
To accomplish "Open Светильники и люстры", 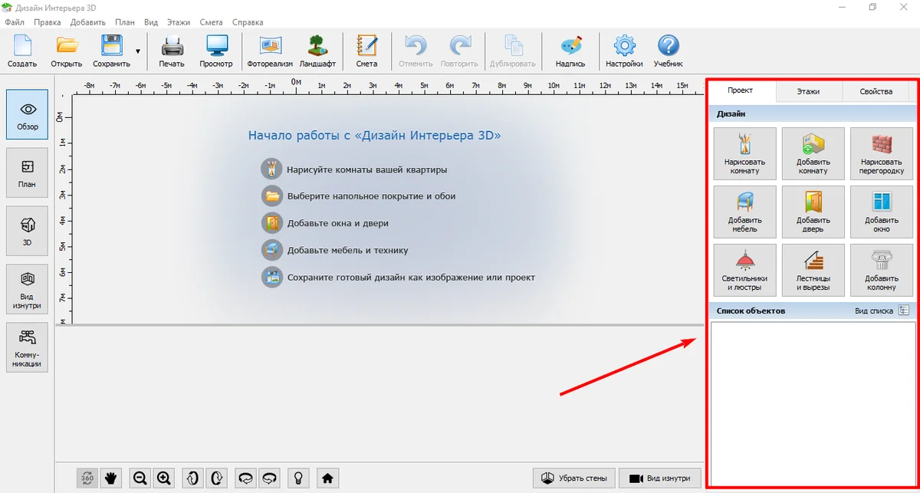I will point(744,271).
